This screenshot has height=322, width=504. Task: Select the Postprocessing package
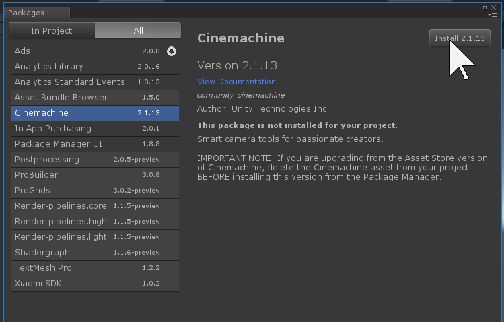95,160
